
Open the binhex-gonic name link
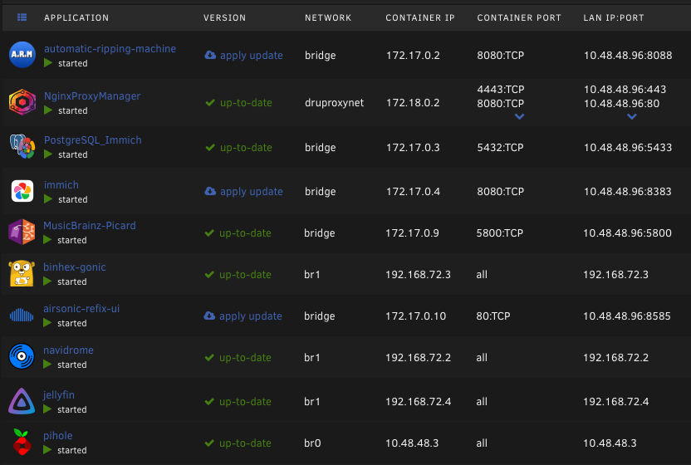75,267
